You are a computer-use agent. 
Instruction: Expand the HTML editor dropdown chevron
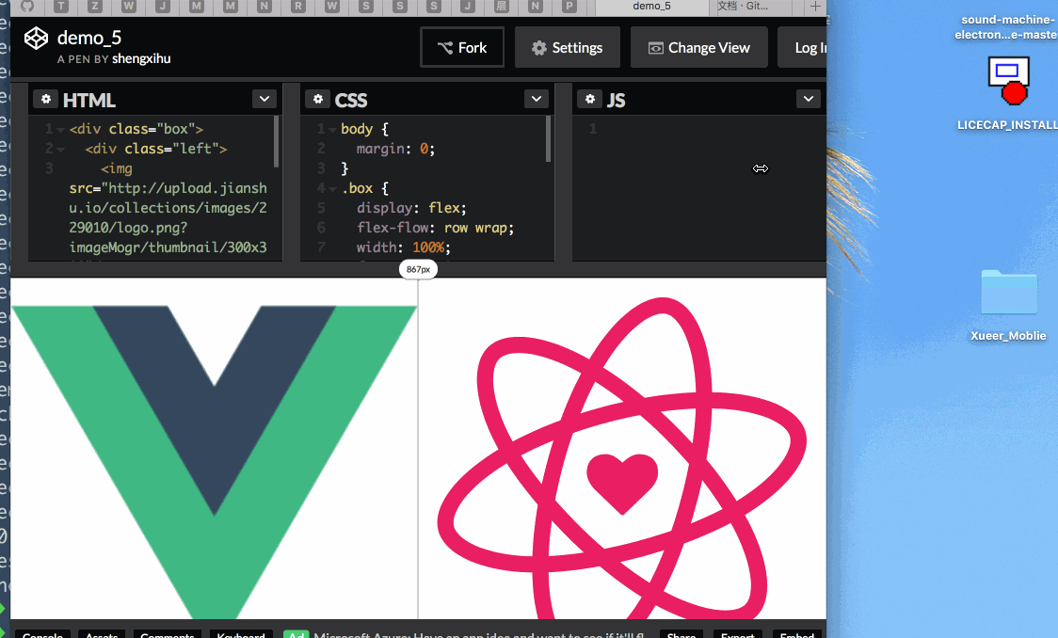(x=264, y=99)
